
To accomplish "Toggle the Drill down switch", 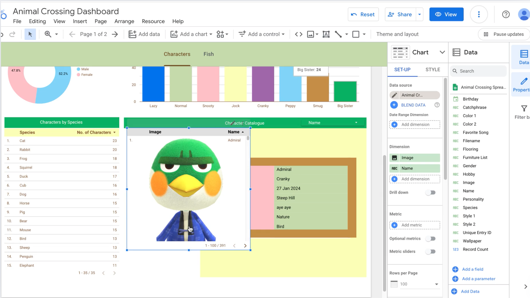I will [x=431, y=193].
